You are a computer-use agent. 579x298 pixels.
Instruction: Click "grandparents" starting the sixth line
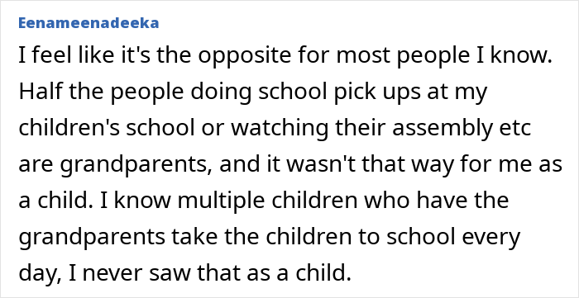tap(92, 238)
